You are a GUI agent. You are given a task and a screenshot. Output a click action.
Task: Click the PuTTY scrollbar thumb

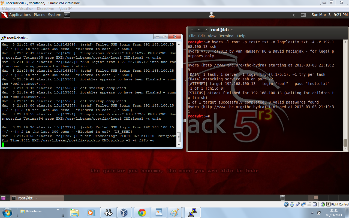[179, 137]
